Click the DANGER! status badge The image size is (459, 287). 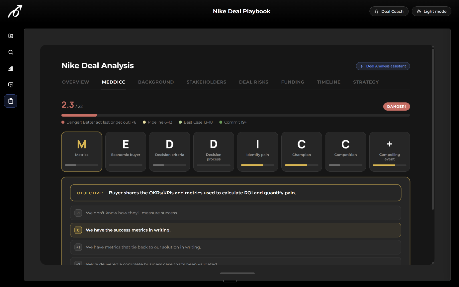pyautogui.click(x=397, y=107)
